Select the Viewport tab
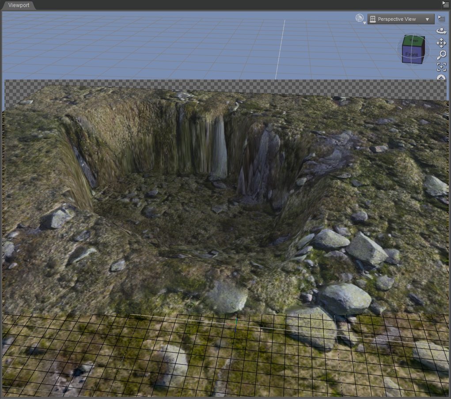Viewport: 451px width, 399px height. pos(19,5)
